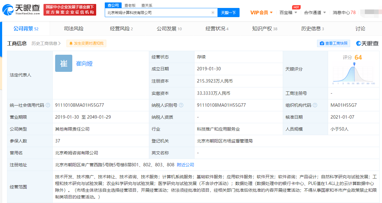
Task: Select the 查老板 search mode tab
Action: pyautogui.click(x=130, y=5)
